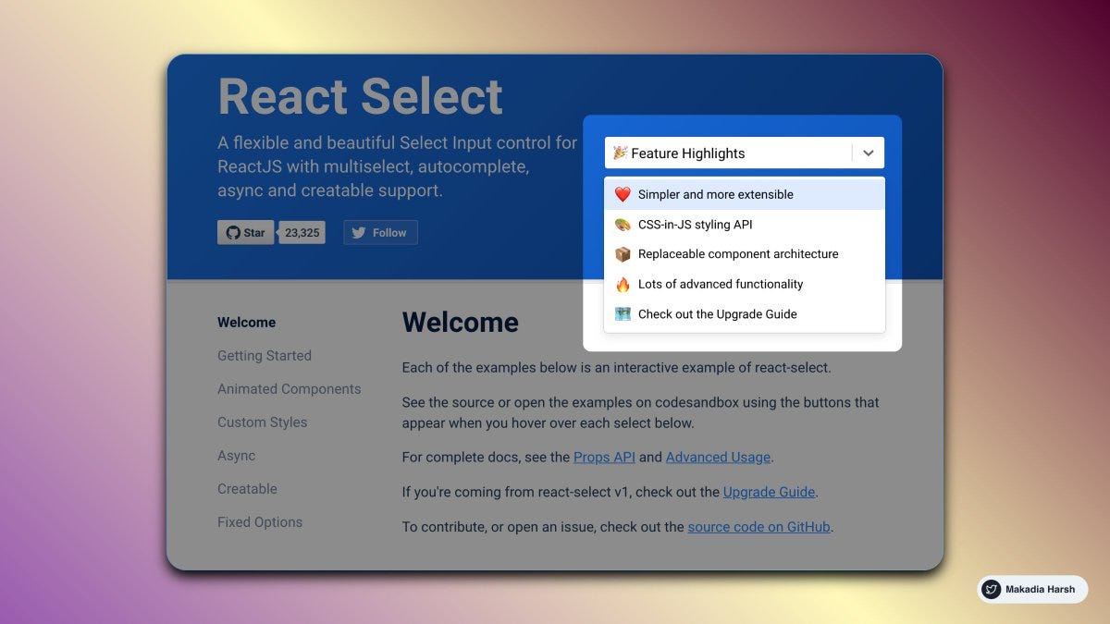The height and width of the screenshot is (624, 1110).
Task: Click the Twitter bird icon on Follow button
Action: pyautogui.click(x=358, y=232)
